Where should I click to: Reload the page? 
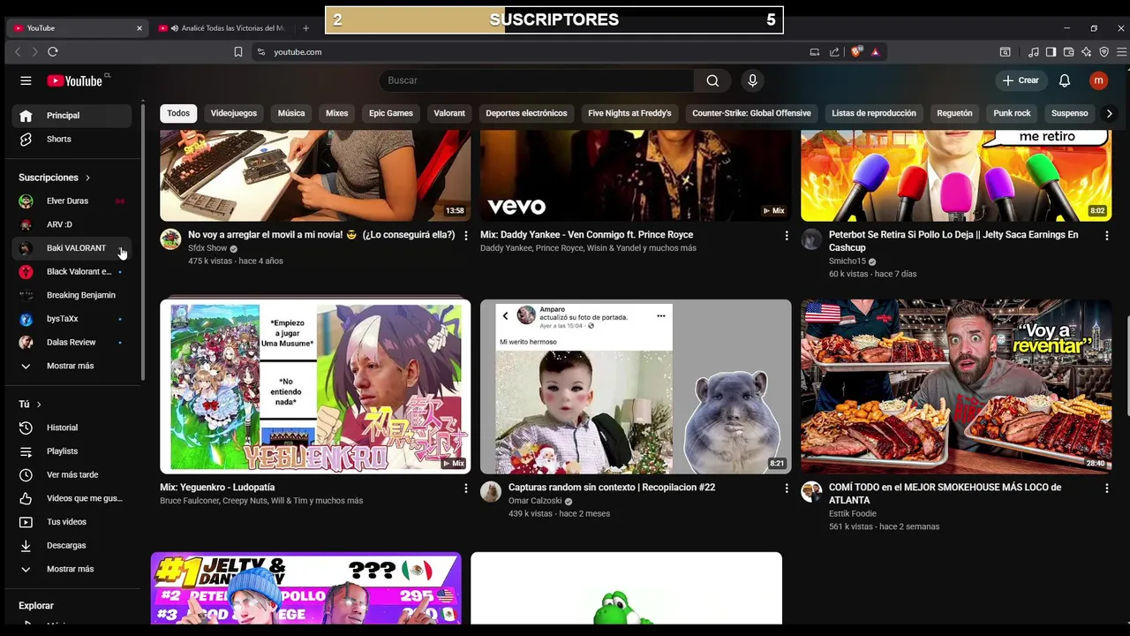click(x=53, y=52)
